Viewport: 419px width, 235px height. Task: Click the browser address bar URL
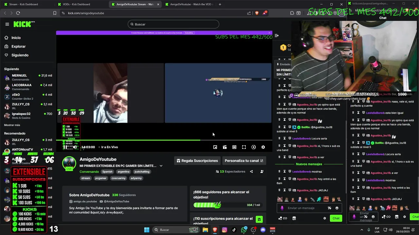coord(86,13)
